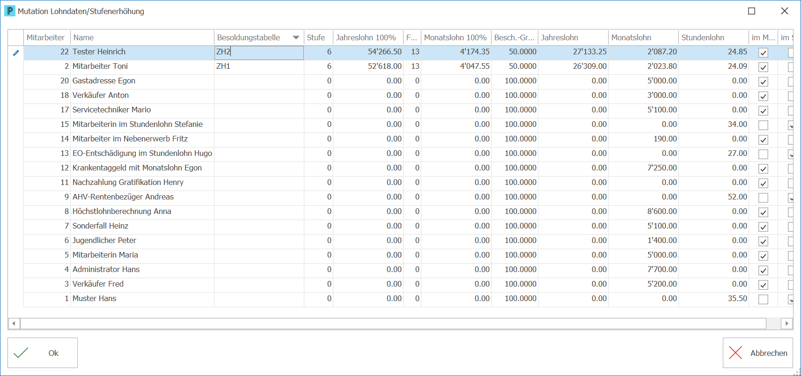Click the ZH2 Besoldungstabelle input cell
The image size is (801, 376).
click(259, 52)
